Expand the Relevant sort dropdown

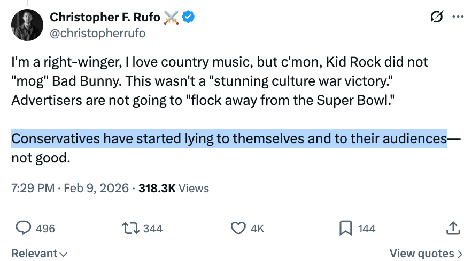point(40,254)
